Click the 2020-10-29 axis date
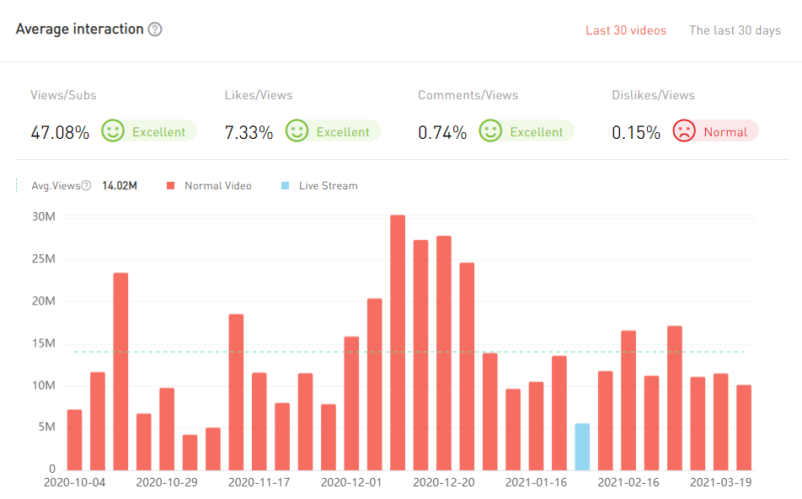802x499 pixels. tap(167, 483)
